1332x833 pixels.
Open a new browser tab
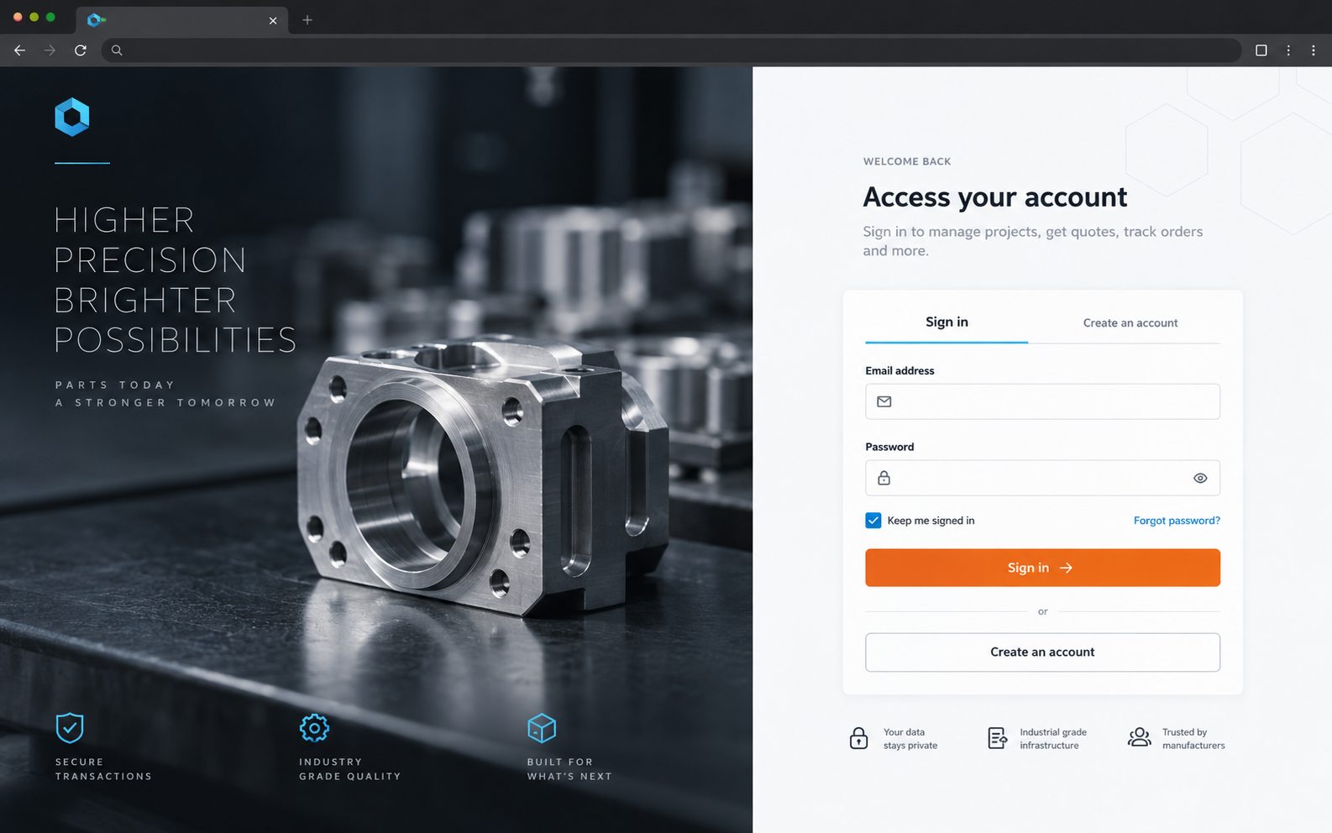coord(307,20)
